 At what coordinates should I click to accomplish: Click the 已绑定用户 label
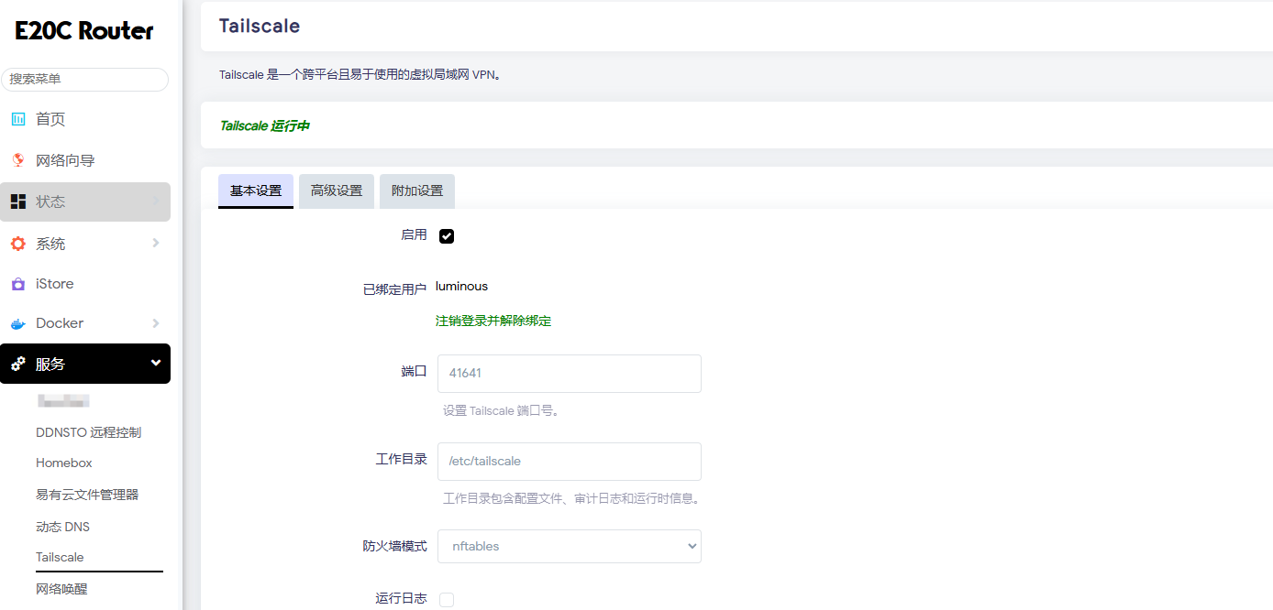[x=394, y=289]
